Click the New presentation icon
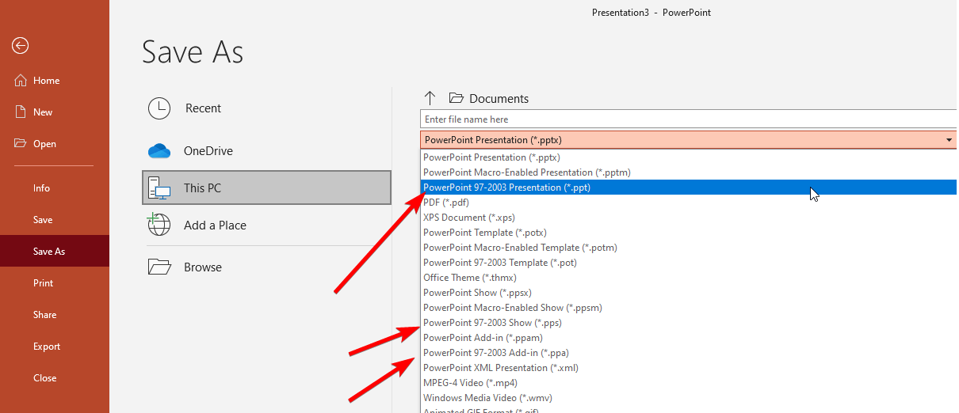Screen dimensions: 959x413 pyautogui.click(x=21, y=112)
